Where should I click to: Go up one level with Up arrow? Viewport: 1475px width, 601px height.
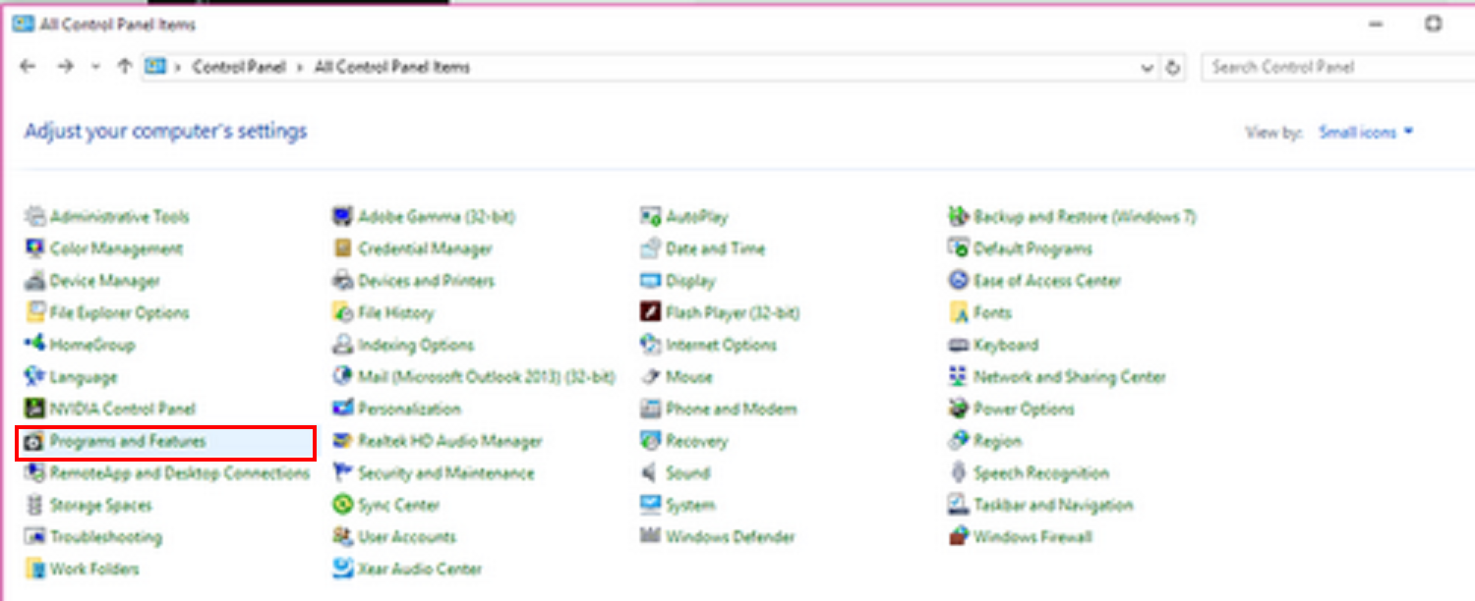pyautogui.click(x=124, y=67)
